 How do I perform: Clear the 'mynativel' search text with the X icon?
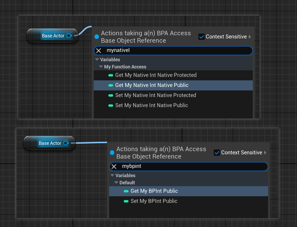click(99, 50)
